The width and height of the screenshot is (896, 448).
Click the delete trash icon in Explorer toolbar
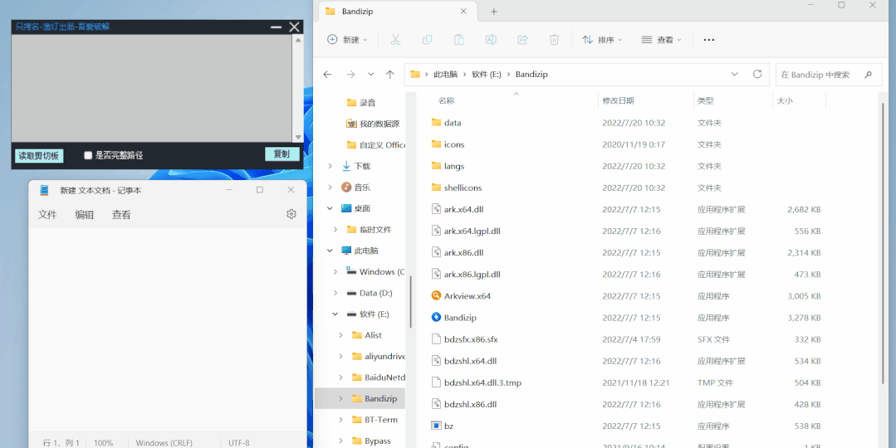tap(554, 39)
